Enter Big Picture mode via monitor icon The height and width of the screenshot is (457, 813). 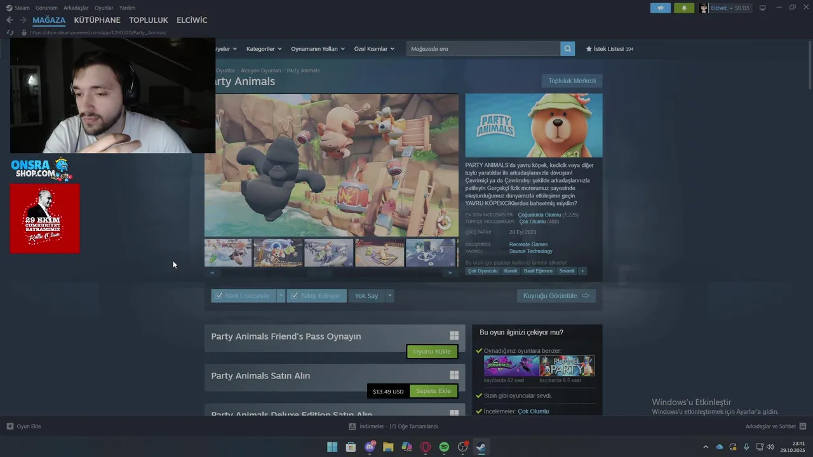[x=762, y=8]
